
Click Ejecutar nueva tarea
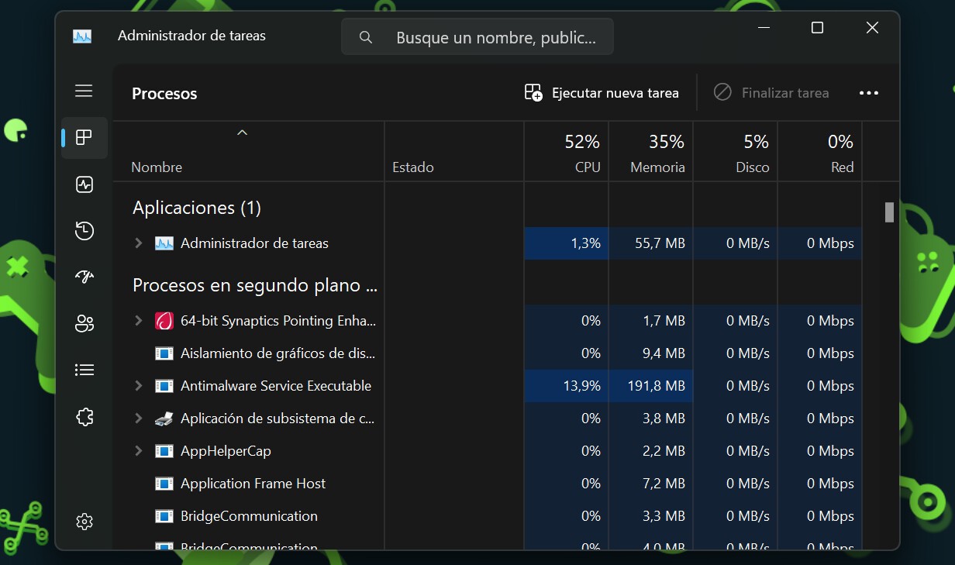point(602,92)
